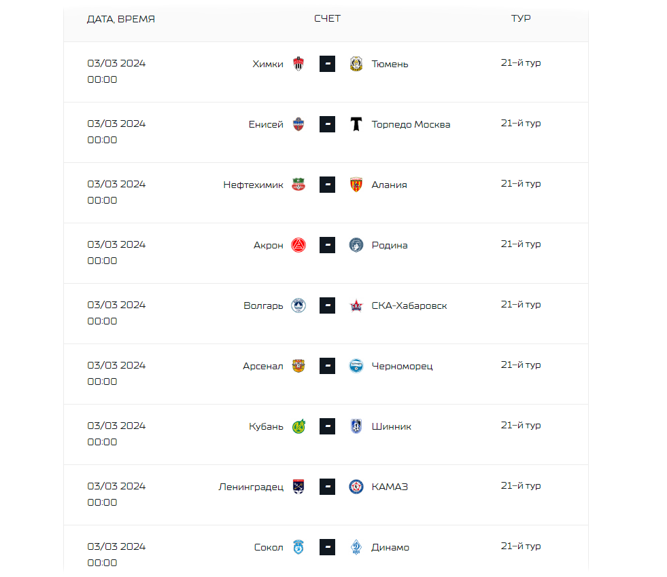The height and width of the screenshot is (577, 667).
Task: Click the Химки club crest
Action: [298, 64]
